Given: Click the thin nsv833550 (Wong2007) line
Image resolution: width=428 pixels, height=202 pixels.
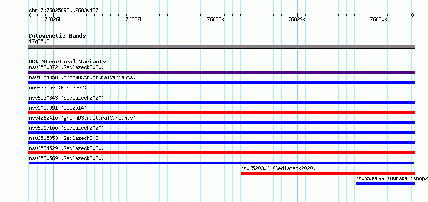Looking at the screenshot, I should [x=221, y=92].
